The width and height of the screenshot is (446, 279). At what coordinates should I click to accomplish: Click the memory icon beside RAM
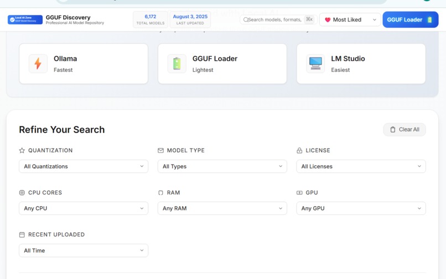coord(160,193)
